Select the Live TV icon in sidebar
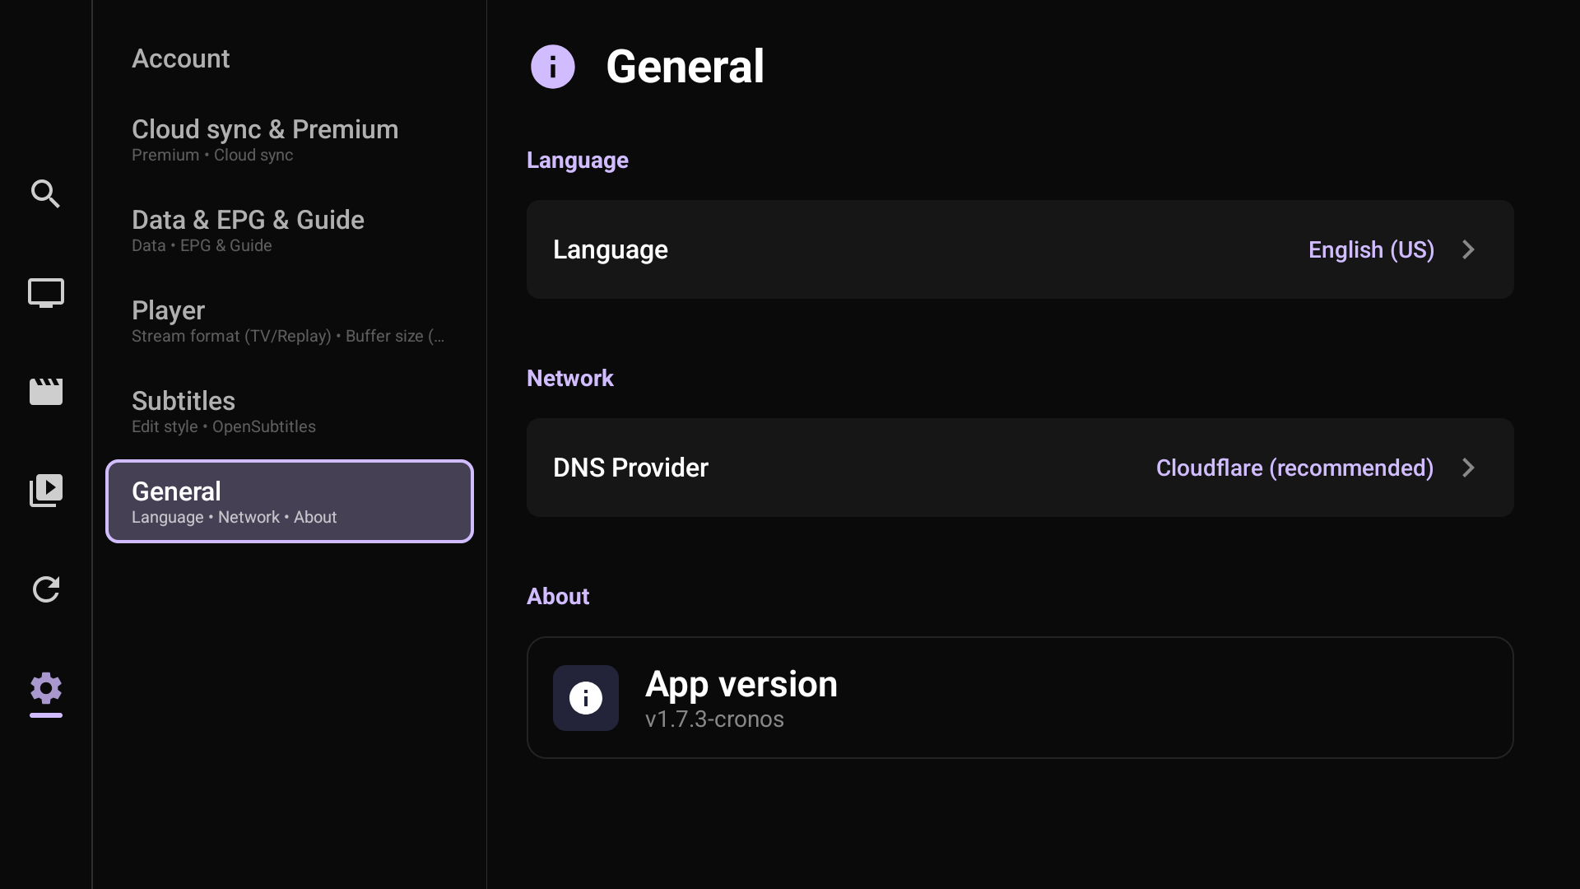The width and height of the screenshot is (1580, 889). [45, 293]
